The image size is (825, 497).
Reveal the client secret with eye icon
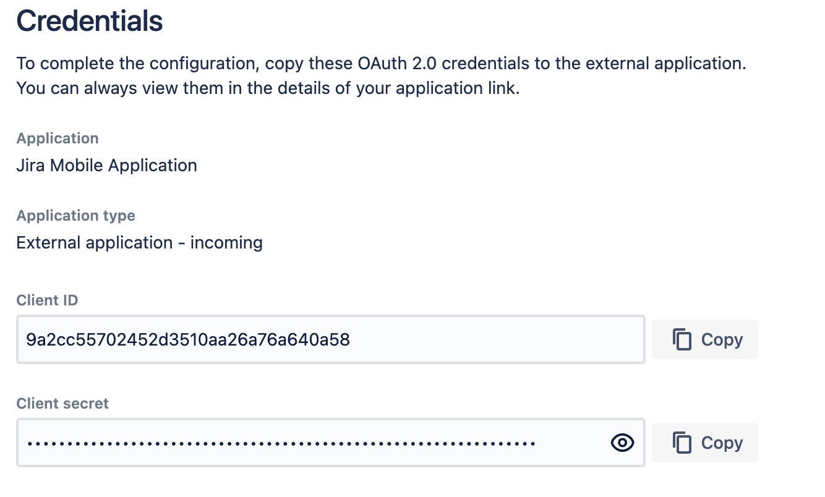pyautogui.click(x=622, y=443)
